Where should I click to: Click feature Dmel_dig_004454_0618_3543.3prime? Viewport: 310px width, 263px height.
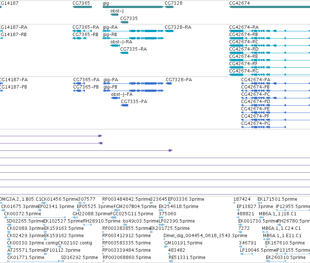[x=165, y=239]
